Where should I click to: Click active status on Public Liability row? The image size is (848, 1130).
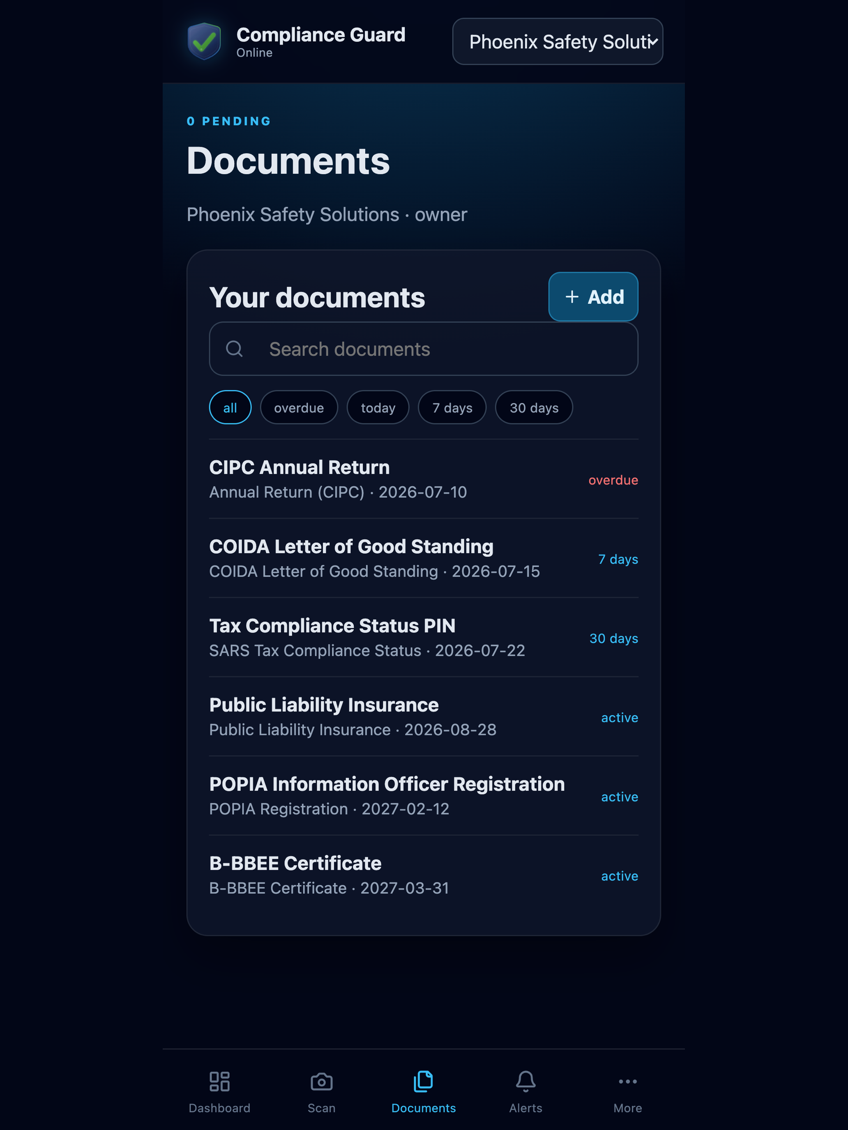(620, 718)
